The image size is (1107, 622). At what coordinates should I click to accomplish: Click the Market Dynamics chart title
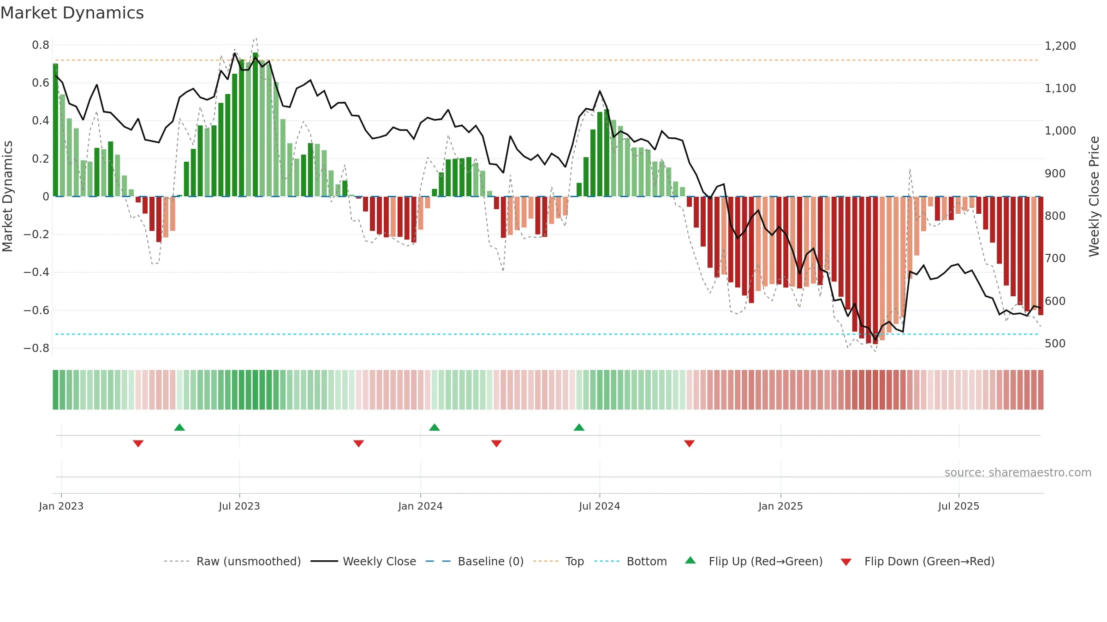(72, 13)
